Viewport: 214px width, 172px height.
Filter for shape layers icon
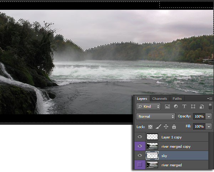(x=193, y=107)
